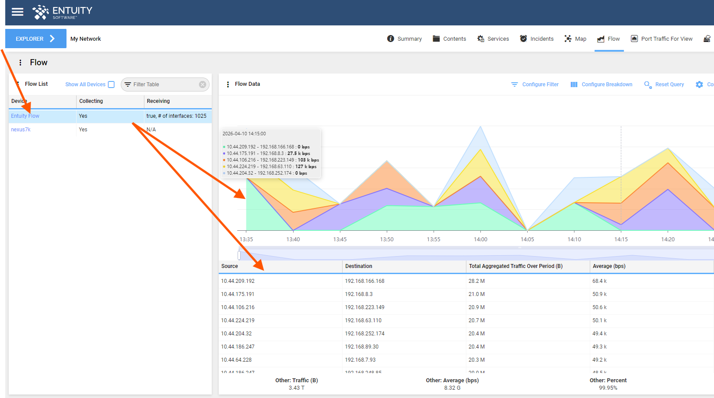Click the 28.2 M traffic value
Screen dimensions: 714x398
coord(476,281)
